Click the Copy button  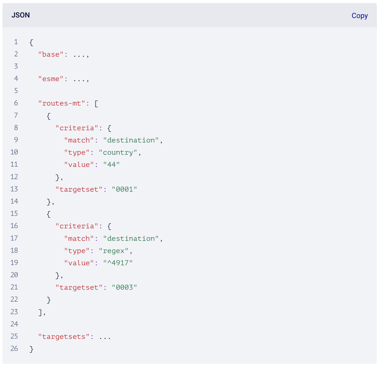point(359,16)
